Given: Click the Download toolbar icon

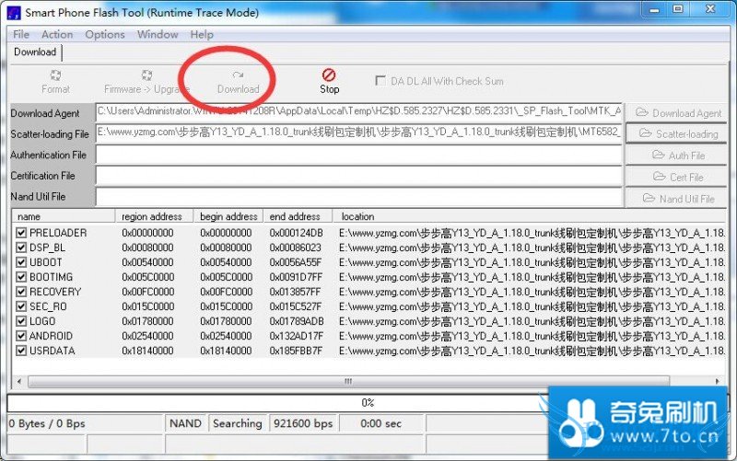Looking at the screenshot, I should [238, 75].
